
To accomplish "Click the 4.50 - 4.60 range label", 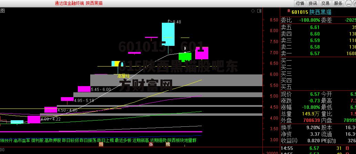I will click(x=67, y=110).
